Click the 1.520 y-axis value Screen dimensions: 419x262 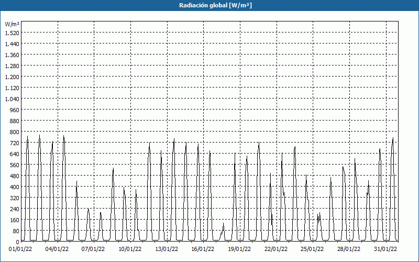[12, 33]
